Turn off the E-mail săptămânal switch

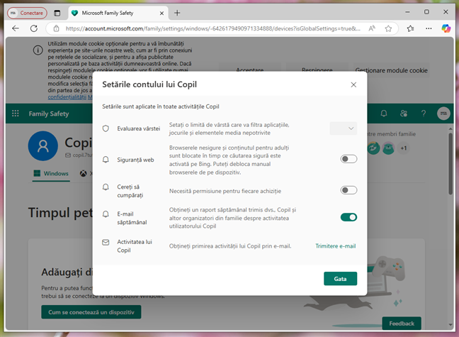(348, 217)
